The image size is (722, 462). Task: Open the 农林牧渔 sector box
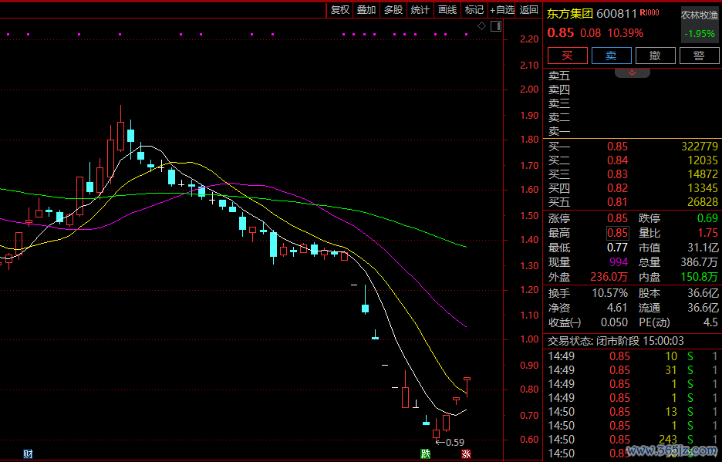click(700, 25)
